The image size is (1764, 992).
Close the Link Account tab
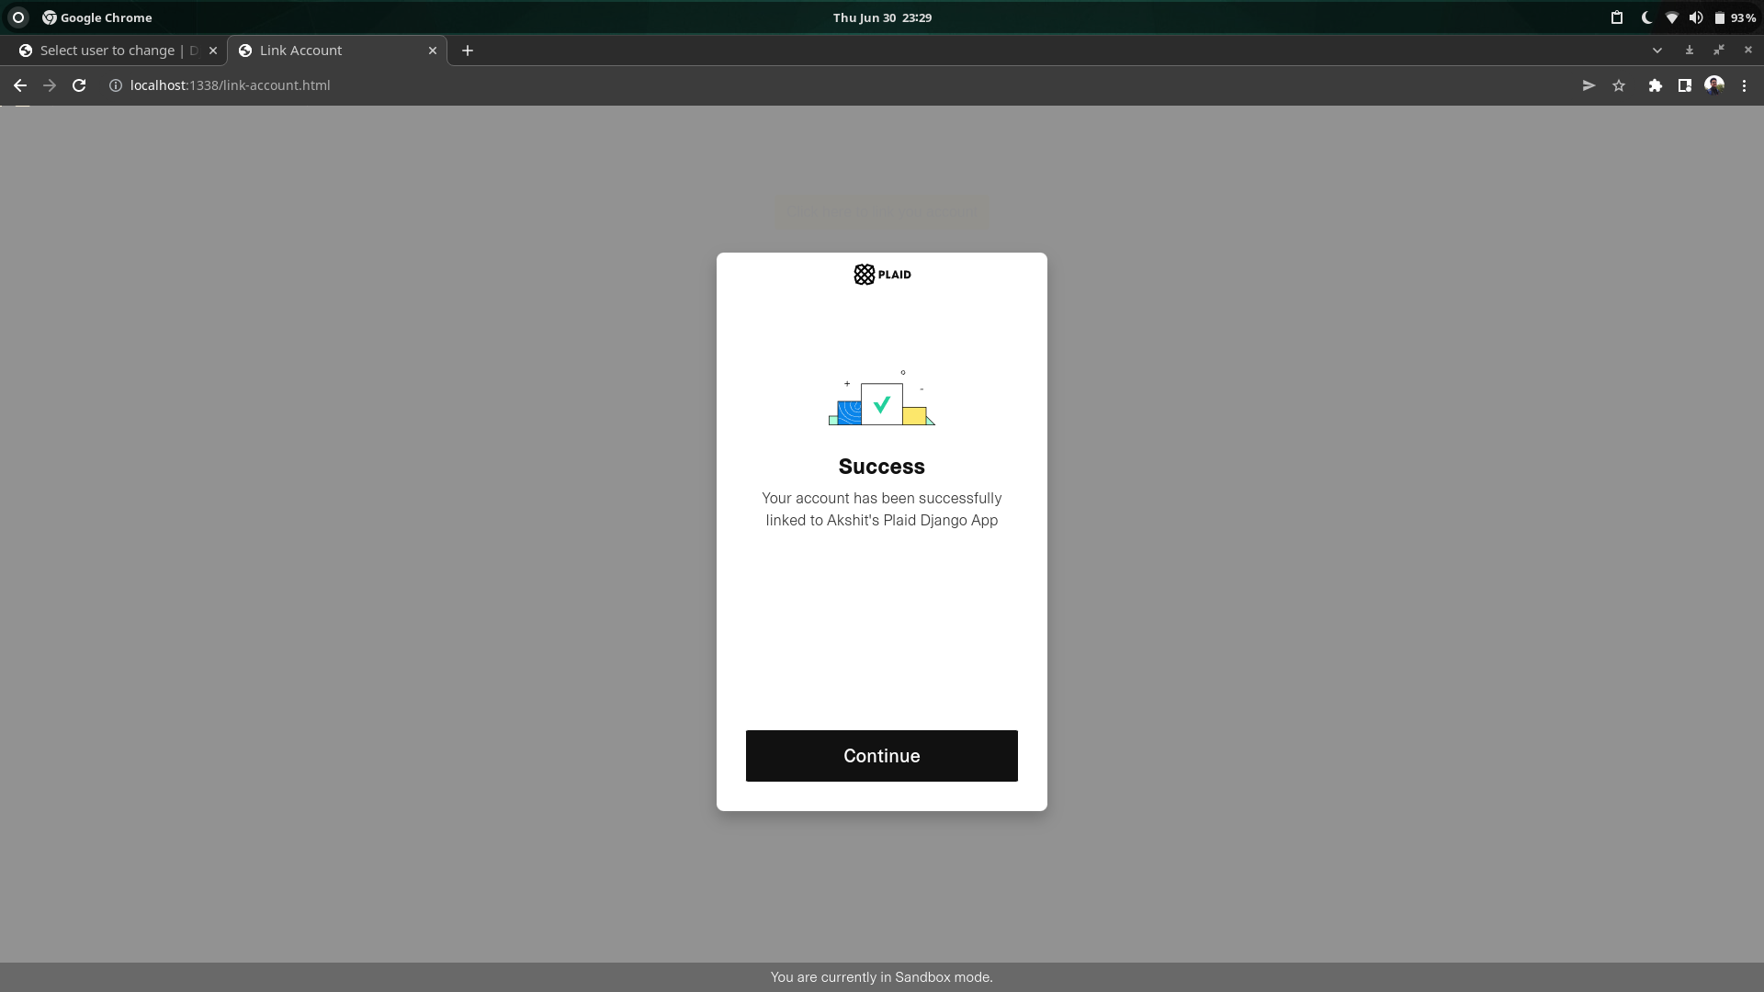click(x=433, y=51)
